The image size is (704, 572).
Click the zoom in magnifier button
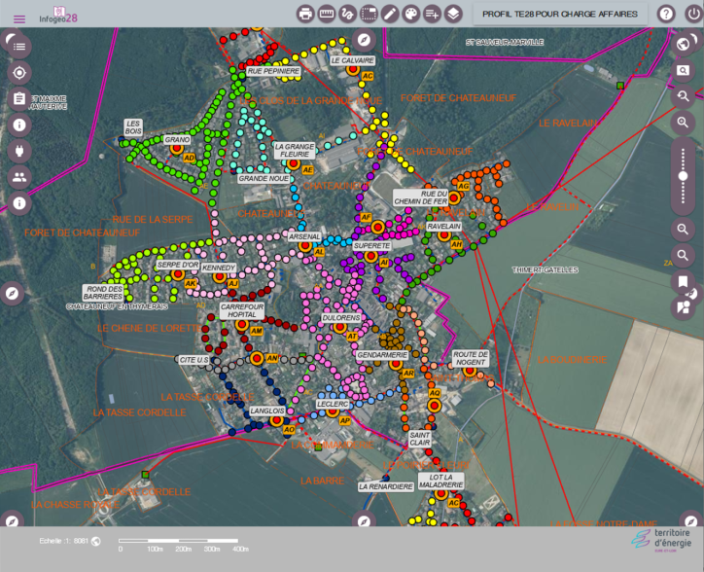pyautogui.click(x=684, y=123)
